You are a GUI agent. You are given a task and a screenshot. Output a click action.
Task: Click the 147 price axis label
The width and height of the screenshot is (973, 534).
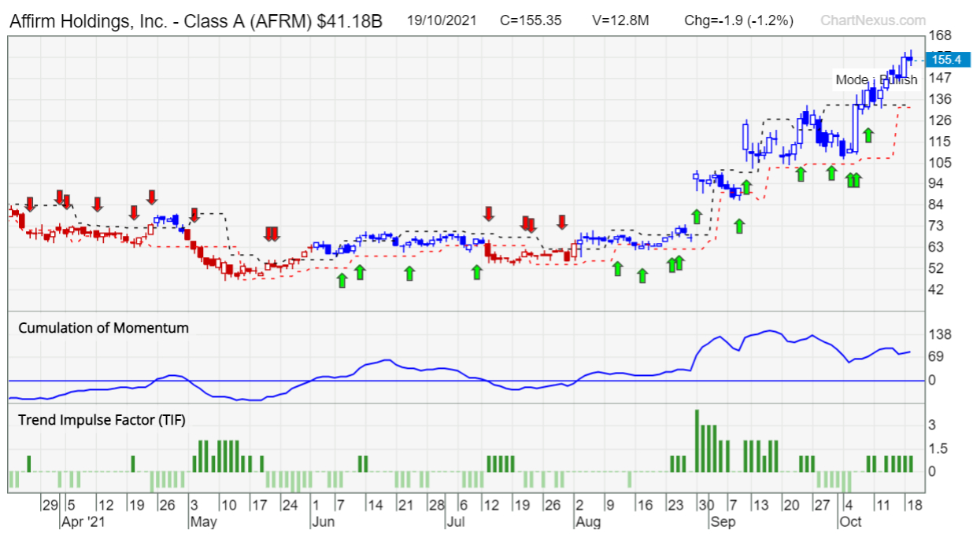(x=942, y=78)
